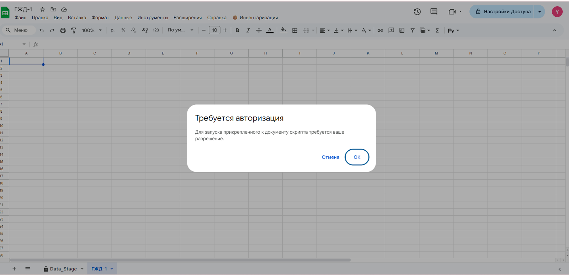Click the insert link icon
Viewport: 569px width, 275px height.
pos(380,31)
